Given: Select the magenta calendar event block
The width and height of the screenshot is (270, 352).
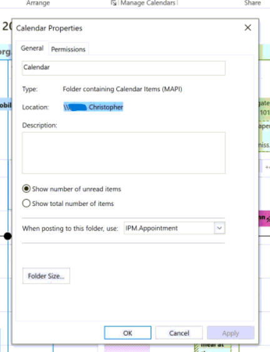Looking at the screenshot, I should pos(264,218).
